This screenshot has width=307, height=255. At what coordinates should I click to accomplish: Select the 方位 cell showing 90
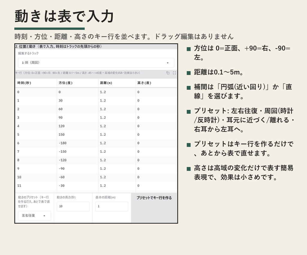78,117
